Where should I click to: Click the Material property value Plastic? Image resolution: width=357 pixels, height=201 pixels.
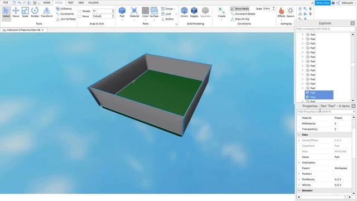339,118
